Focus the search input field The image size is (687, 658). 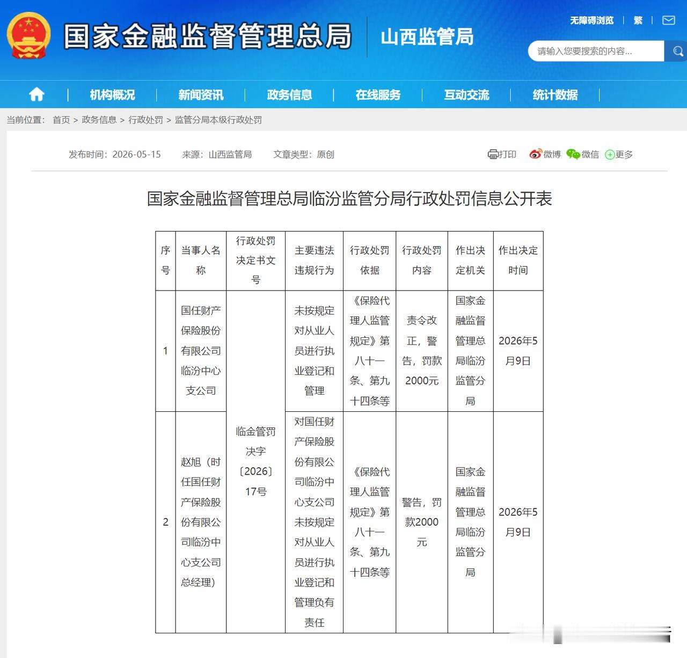click(x=596, y=51)
